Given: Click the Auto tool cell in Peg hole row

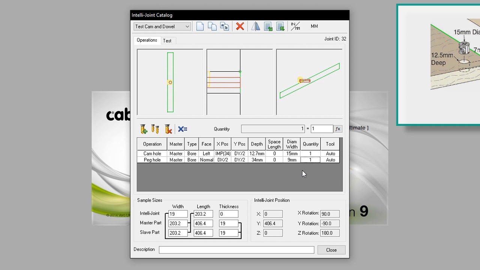Looking at the screenshot, I should pyautogui.click(x=330, y=160).
